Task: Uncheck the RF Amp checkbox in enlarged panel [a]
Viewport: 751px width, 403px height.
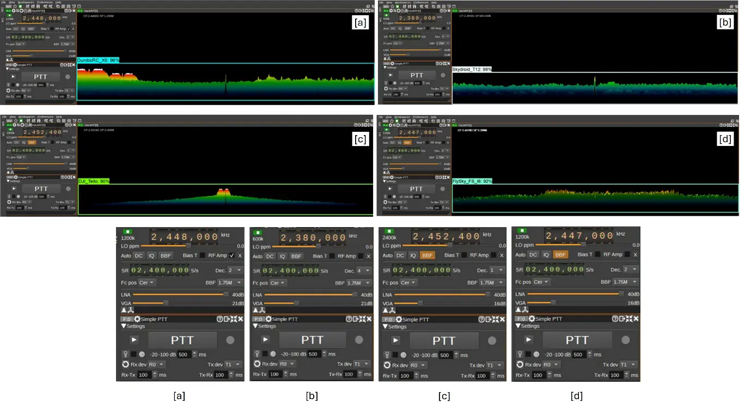Action: point(233,255)
